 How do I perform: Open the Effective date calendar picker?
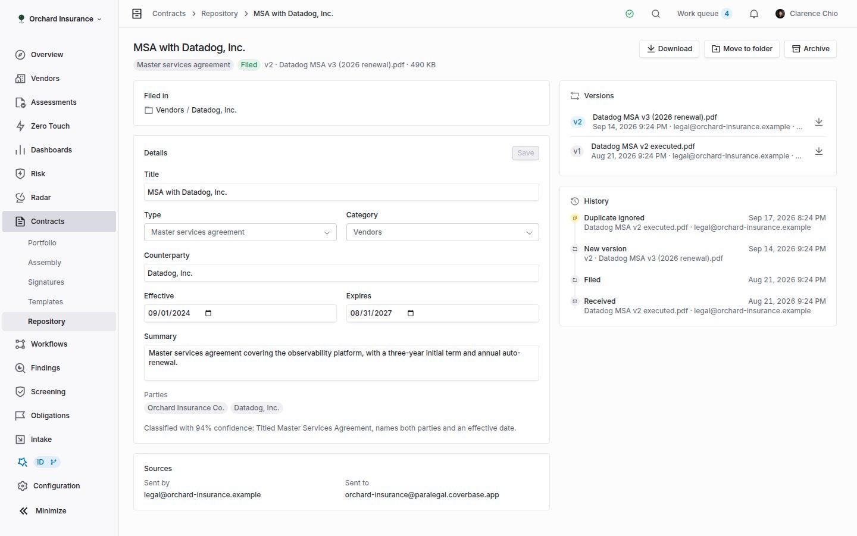coord(208,313)
